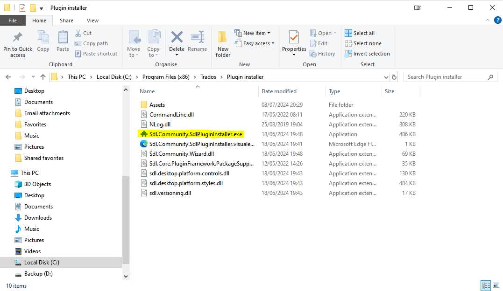This screenshot has width=503, height=291.
Task: Select Videos in navigation pane
Action: (28, 251)
